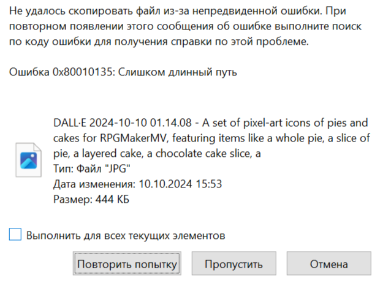Click the error code 0x80010135
This screenshot has width=380, height=286.
click(x=83, y=72)
